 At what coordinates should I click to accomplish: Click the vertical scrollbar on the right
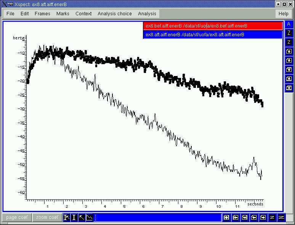pos(289,153)
